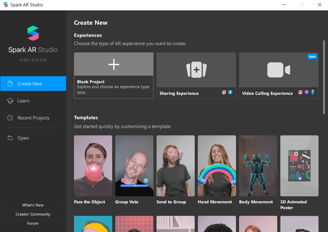Pick the Hand Movement template

click(x=217, y=166)
